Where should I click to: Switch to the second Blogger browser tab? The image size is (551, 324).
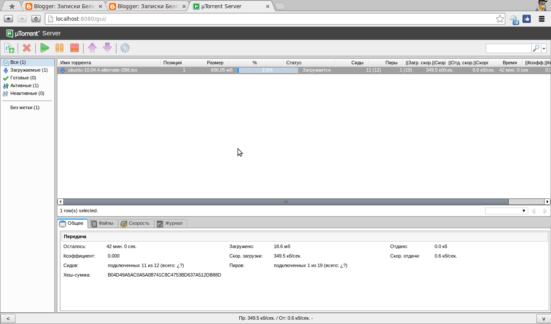tap(148, 6)
